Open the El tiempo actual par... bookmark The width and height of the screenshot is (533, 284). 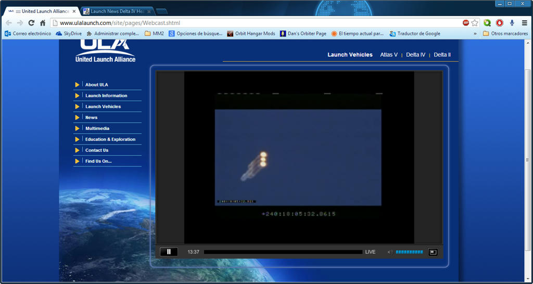tap(358, 34)
